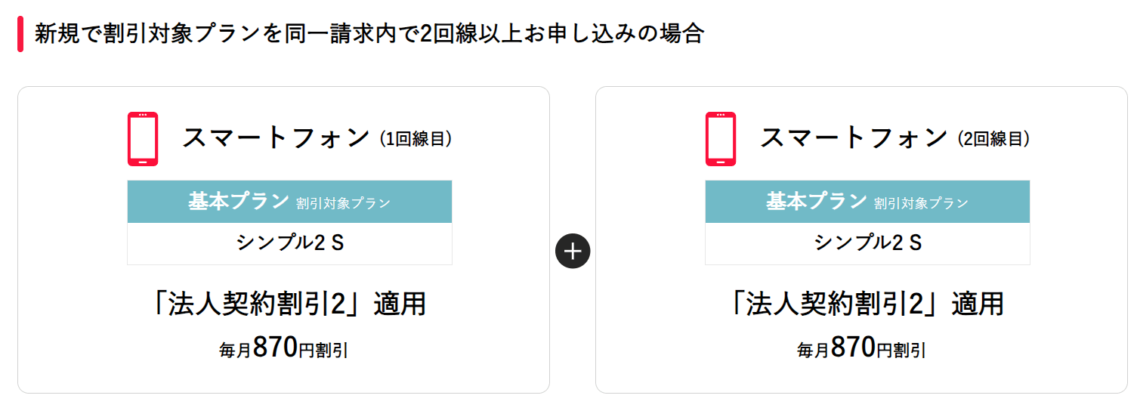Image resolution: width=1137 pixels, height=414 pixels.
Task: Click the red bar beside the heading
Action: point(20,35)
